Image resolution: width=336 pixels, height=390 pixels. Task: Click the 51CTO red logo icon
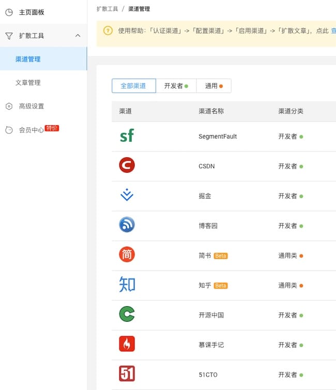point(127,373)
